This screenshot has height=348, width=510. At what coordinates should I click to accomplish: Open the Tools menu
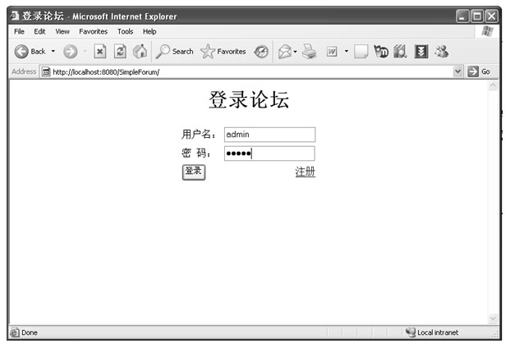click(x=125, y=31)
